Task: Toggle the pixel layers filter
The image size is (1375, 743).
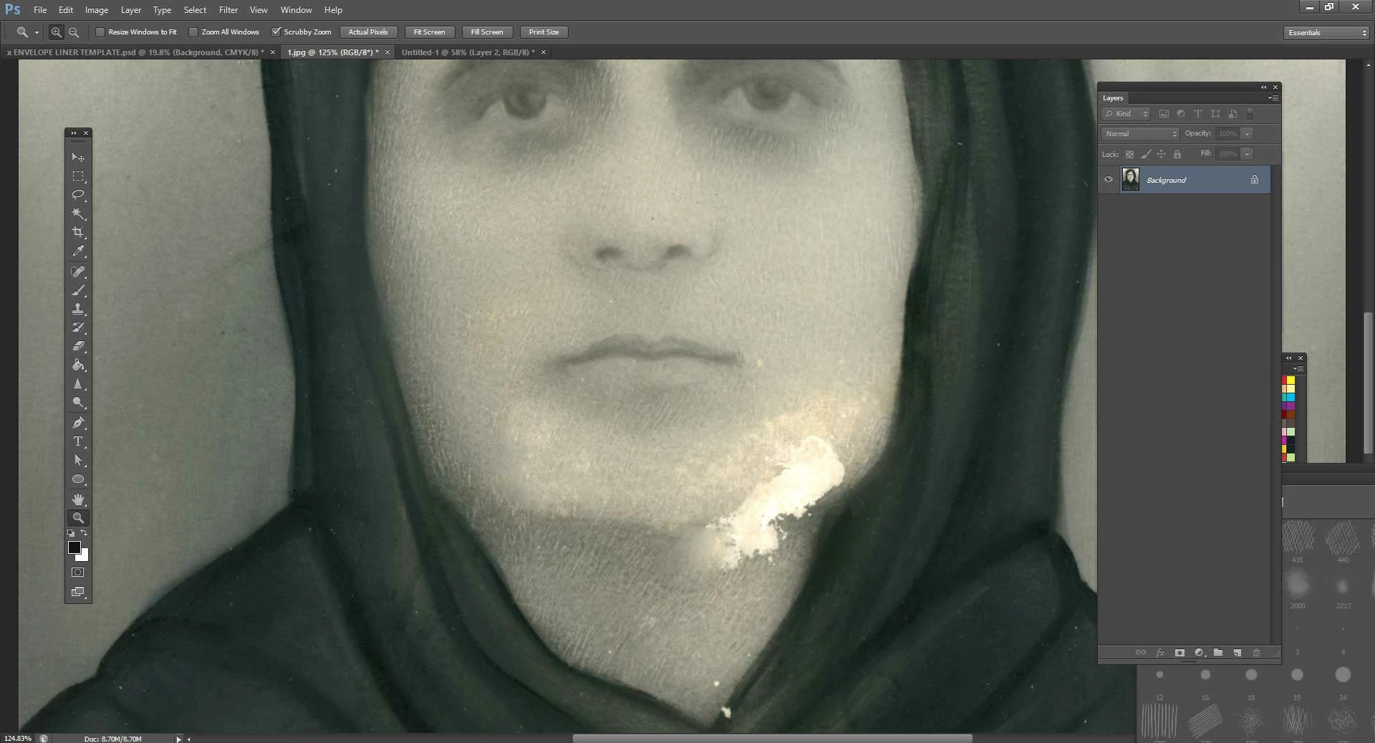Action: tap(1164, 114)
